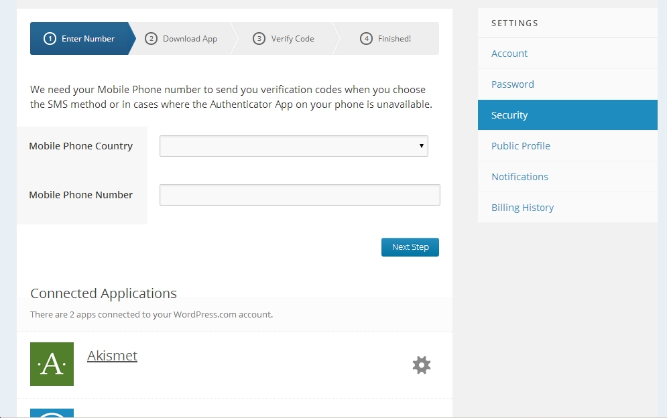This screenshot has width=667, height=418.
Task: View Billing History page
Action: [522, 208]
